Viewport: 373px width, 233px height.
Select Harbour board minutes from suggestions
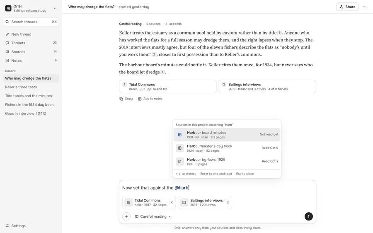pos(227,135)
